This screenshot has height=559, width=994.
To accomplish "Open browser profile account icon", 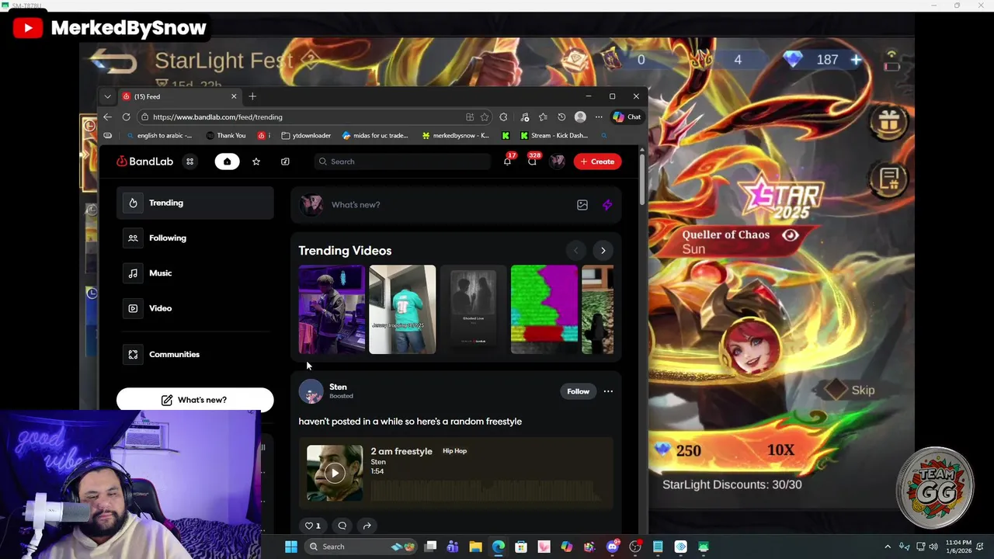I will [x=580, y=117].
